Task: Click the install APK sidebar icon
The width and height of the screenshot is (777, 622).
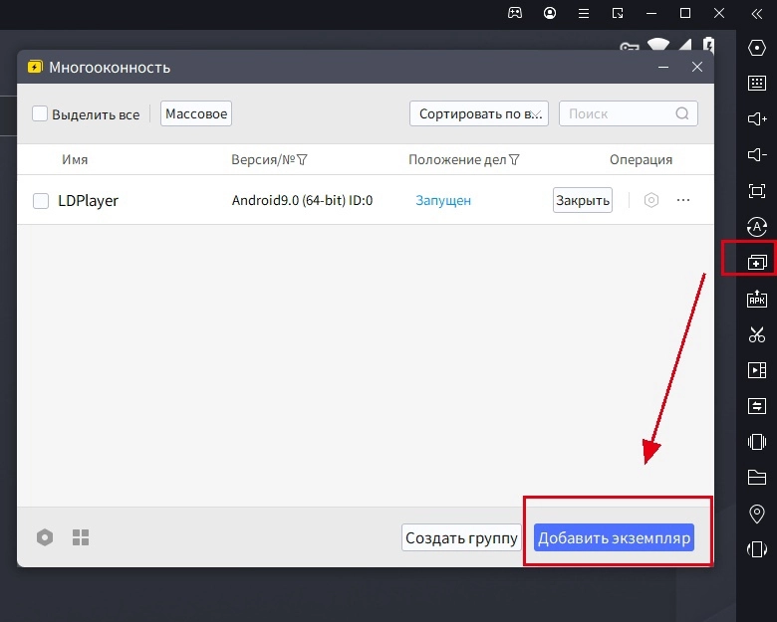Action: [756, 300]
